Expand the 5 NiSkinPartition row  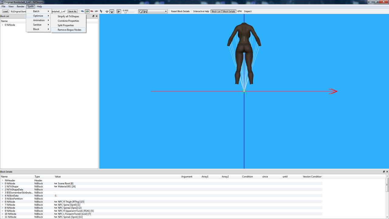coord(2,199)
